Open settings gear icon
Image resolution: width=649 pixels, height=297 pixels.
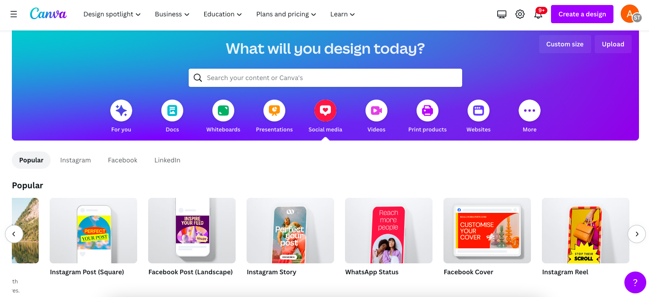click(x=520, y=14)
